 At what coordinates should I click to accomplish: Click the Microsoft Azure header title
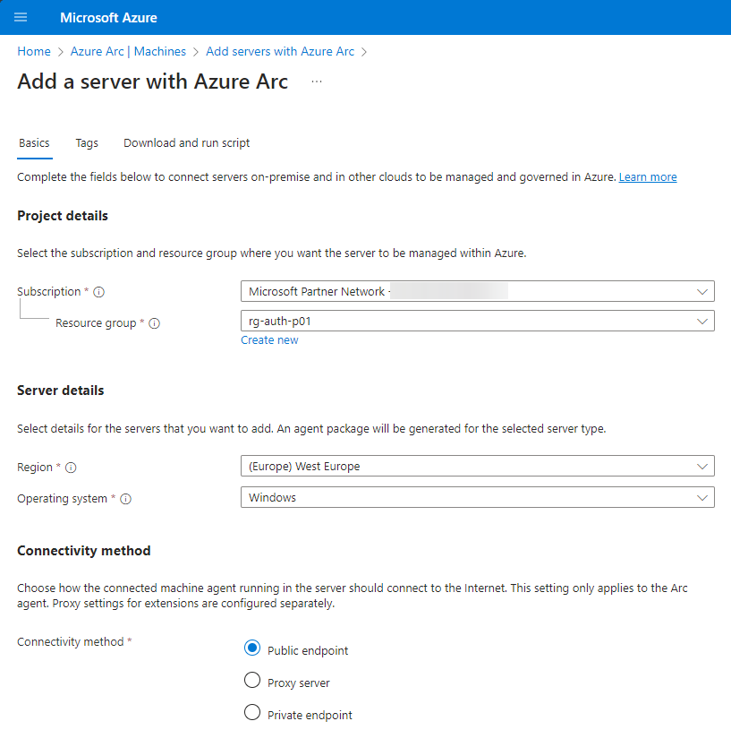click(108, 18)
